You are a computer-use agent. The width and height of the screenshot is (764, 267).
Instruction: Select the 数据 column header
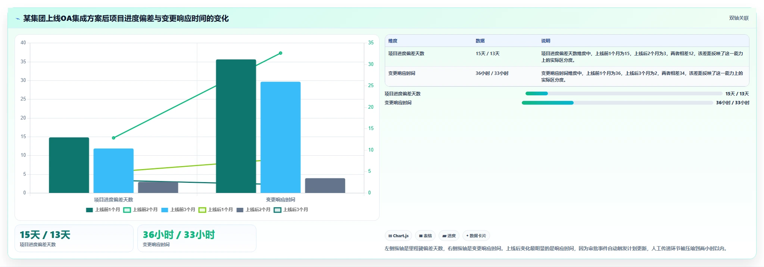coord(480,41)
